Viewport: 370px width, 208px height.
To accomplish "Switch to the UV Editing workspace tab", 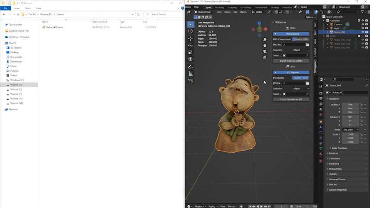I will point(246,7).
